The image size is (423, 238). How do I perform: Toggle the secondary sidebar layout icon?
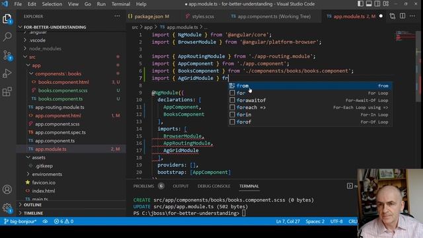(x=377, y=4)
